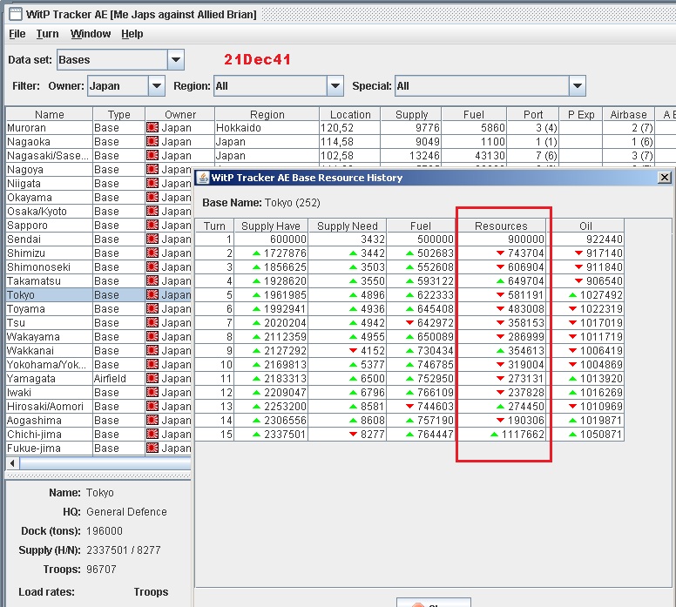Select the Sapporo base row

[98, 226]
